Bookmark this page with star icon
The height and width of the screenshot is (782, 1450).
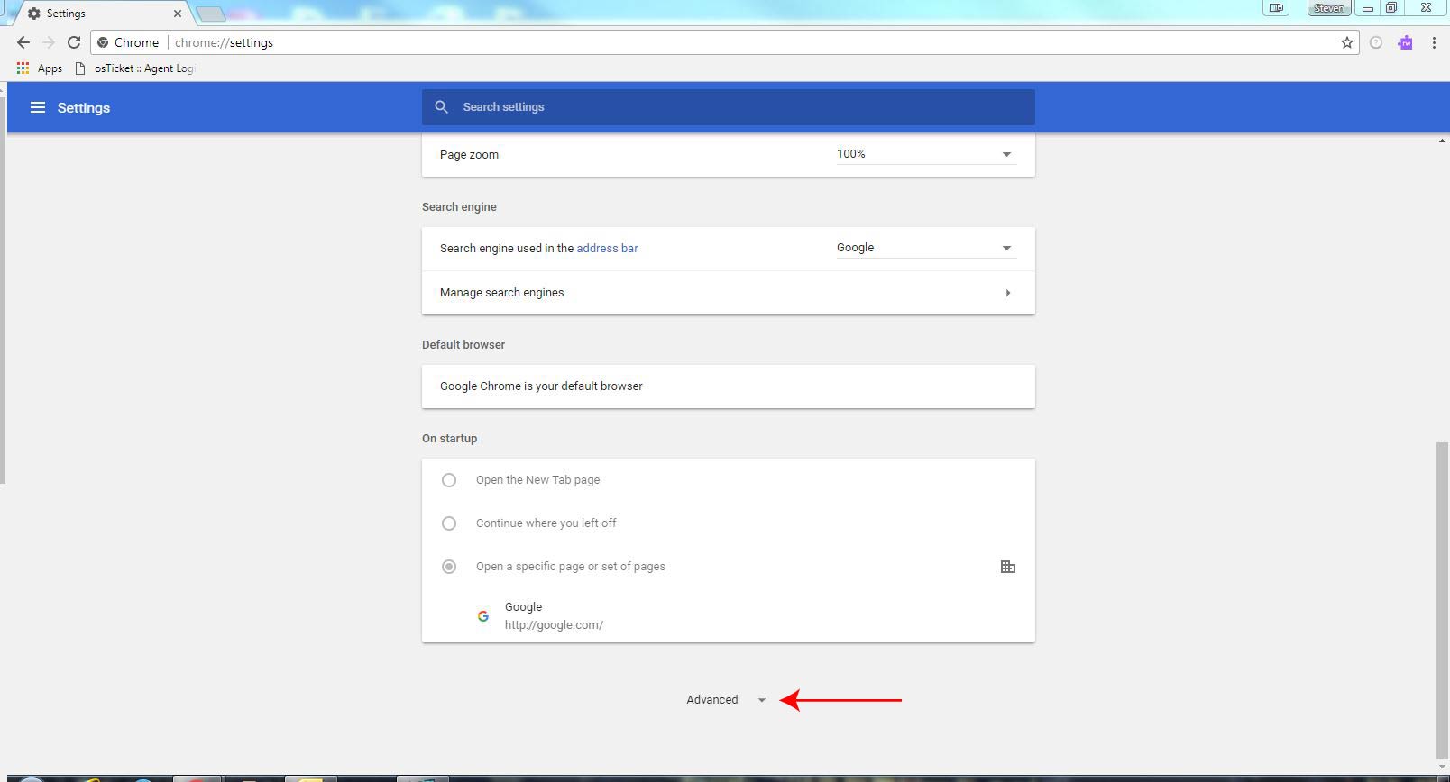[x=1346, y=42]
